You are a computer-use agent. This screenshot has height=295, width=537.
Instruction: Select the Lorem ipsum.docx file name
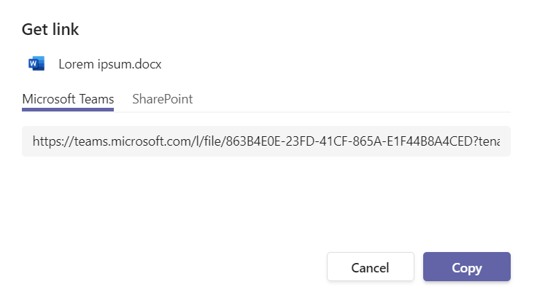click(x=109, y=64)
